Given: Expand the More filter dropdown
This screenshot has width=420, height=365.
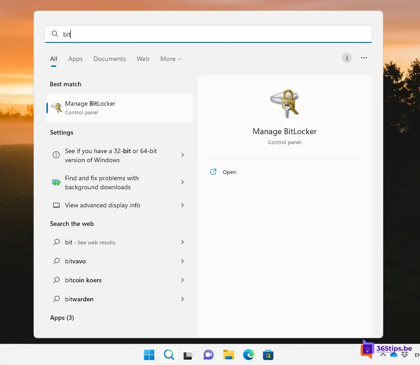Looking at the screenshot, I should 171,59.
